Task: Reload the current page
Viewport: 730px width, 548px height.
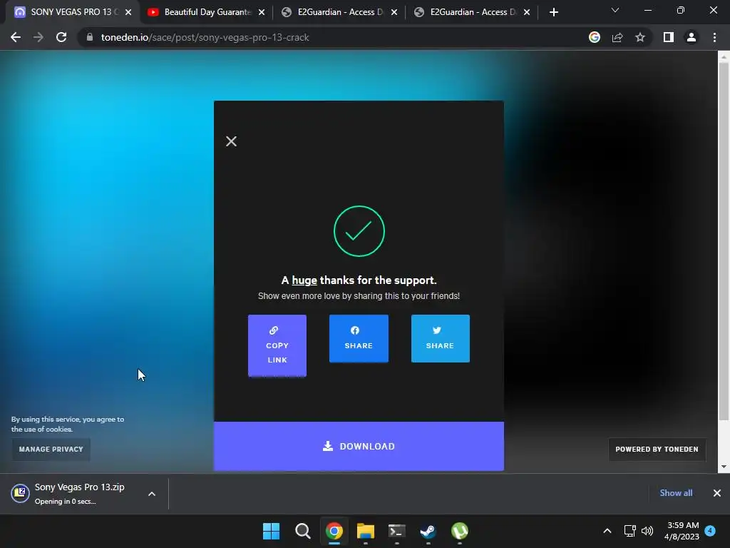Action: pyautogui.click(x=61, y=37)
